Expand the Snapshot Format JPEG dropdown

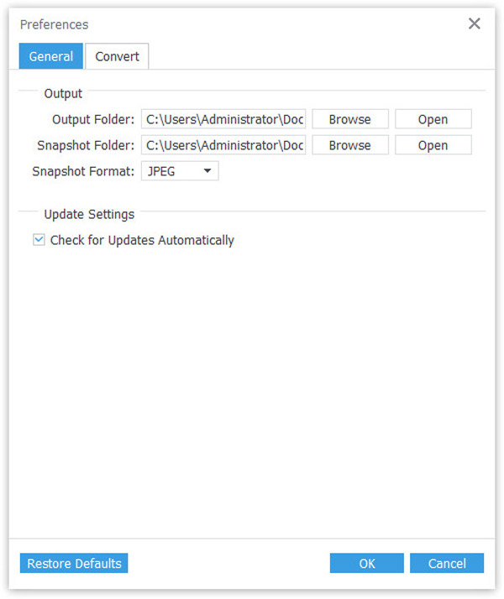click(179, 171)
